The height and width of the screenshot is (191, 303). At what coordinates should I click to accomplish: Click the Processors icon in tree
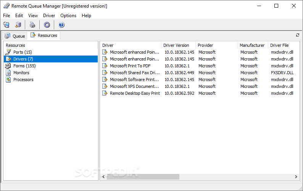8,80
